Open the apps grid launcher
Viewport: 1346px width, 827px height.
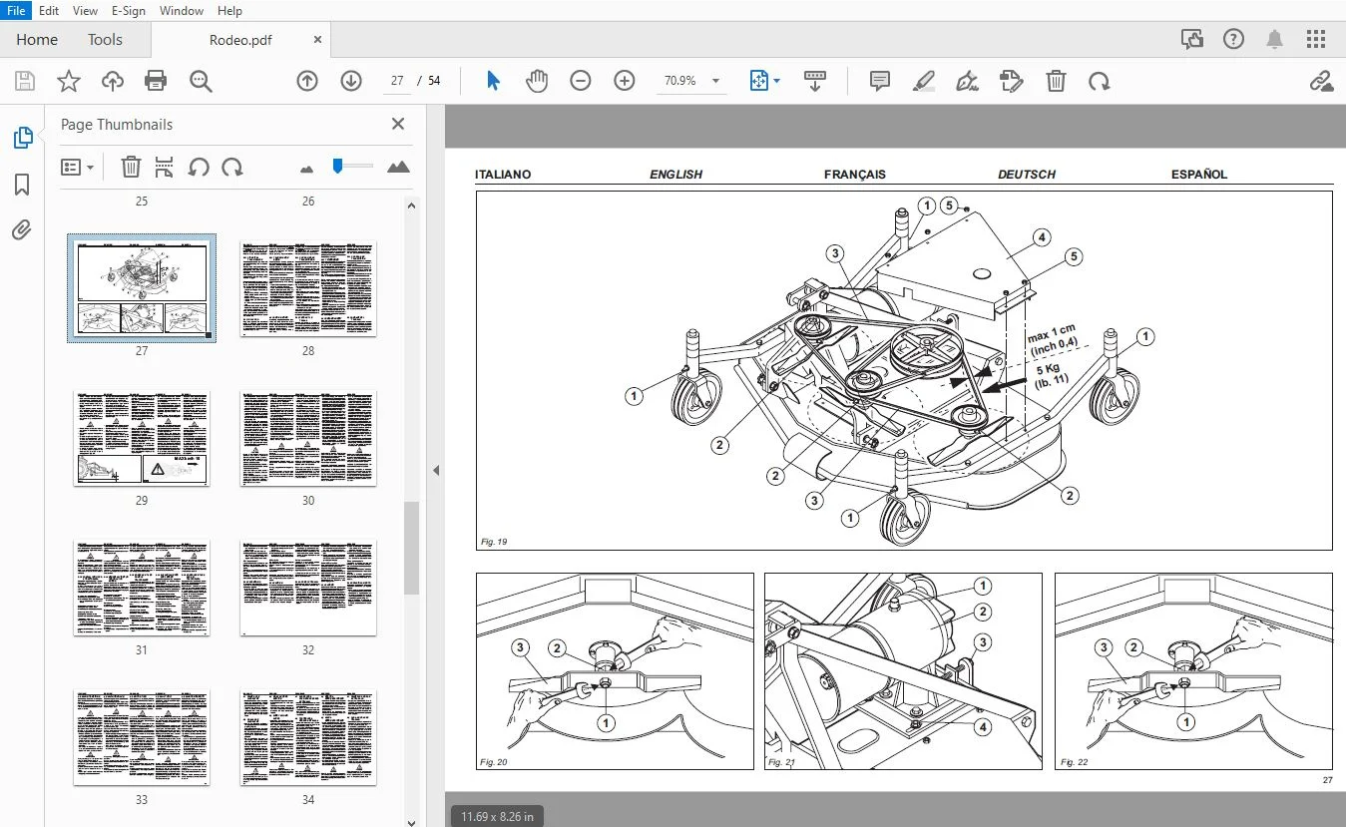pos(1317,40)
